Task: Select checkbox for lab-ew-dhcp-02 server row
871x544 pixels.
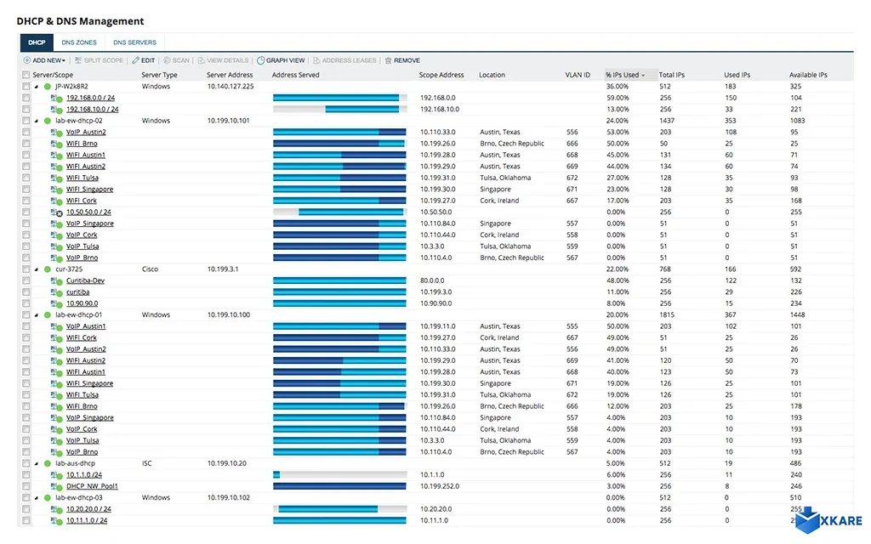Action: click(26, 121)
